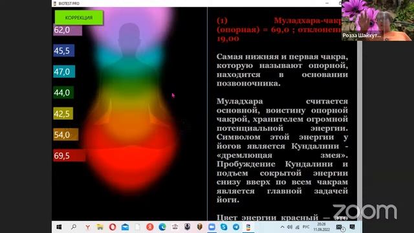Select the blue 45,5 chakra value

[64, 50]
